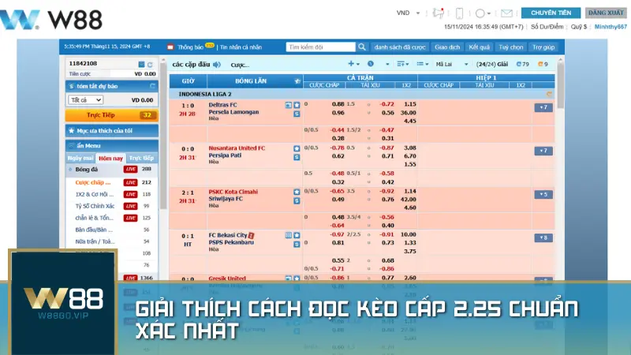Click the sound icon beside các cặp đấu
The width and height of the screenshot is (631, 355).
[215, 64]
